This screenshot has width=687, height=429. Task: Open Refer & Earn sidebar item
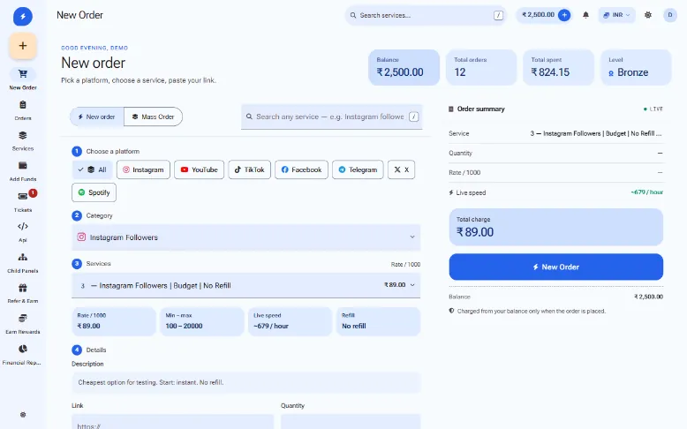(23, 293)
